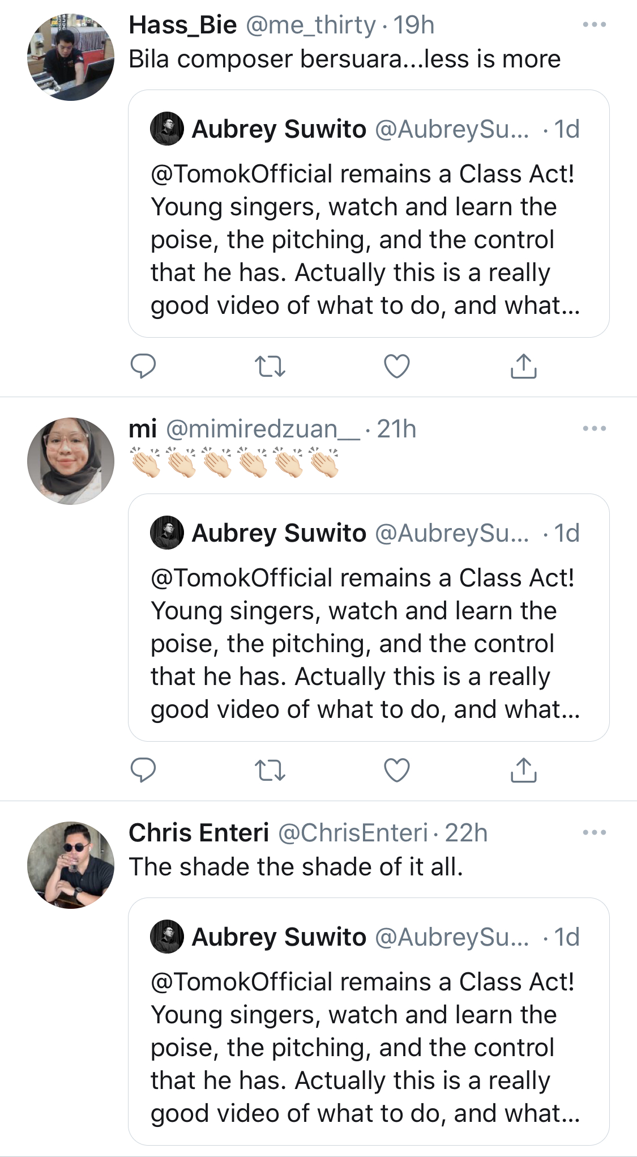
Task: Open mi's profile avatar
Action: (71, 461)
